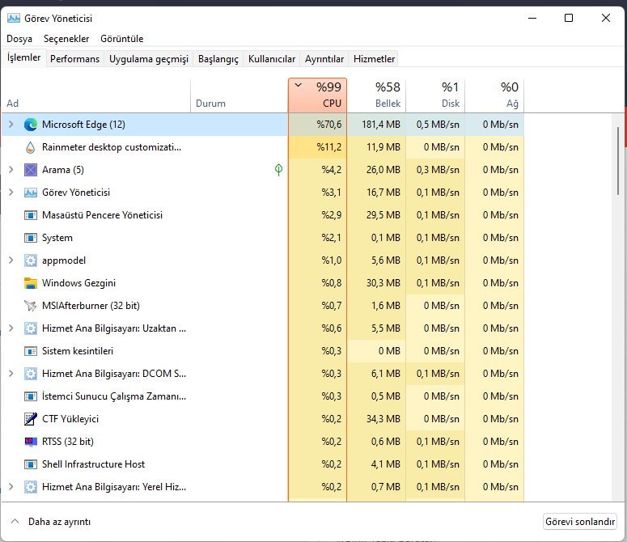Click the MSIAfterburner plane icon
The image size is (627, 542).
(x=31, y=306)
